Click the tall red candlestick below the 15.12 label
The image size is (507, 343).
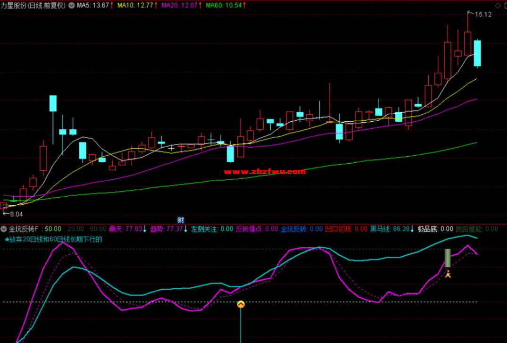pyautogui.click(x=467, y=43)
